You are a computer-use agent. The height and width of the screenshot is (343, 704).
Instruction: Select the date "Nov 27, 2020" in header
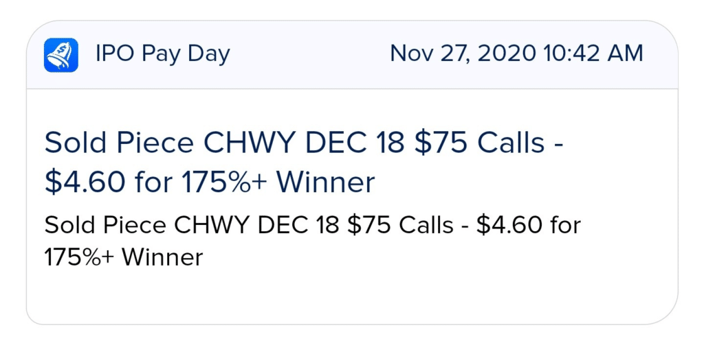[463, 54]
